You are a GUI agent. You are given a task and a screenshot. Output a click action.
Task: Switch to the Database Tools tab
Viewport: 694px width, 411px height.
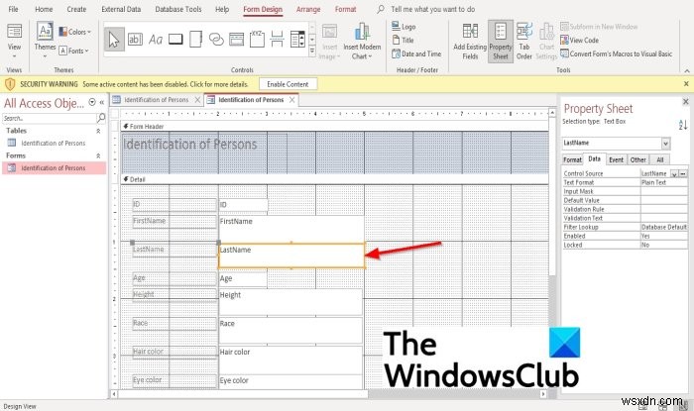point(177,9)
